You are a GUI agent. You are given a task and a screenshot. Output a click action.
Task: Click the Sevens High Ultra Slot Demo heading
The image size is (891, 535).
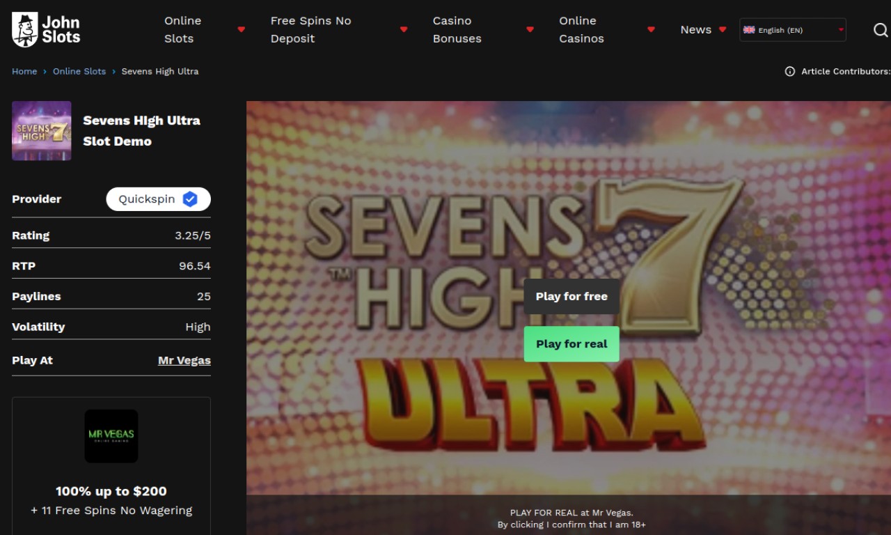tap(142, 130)
